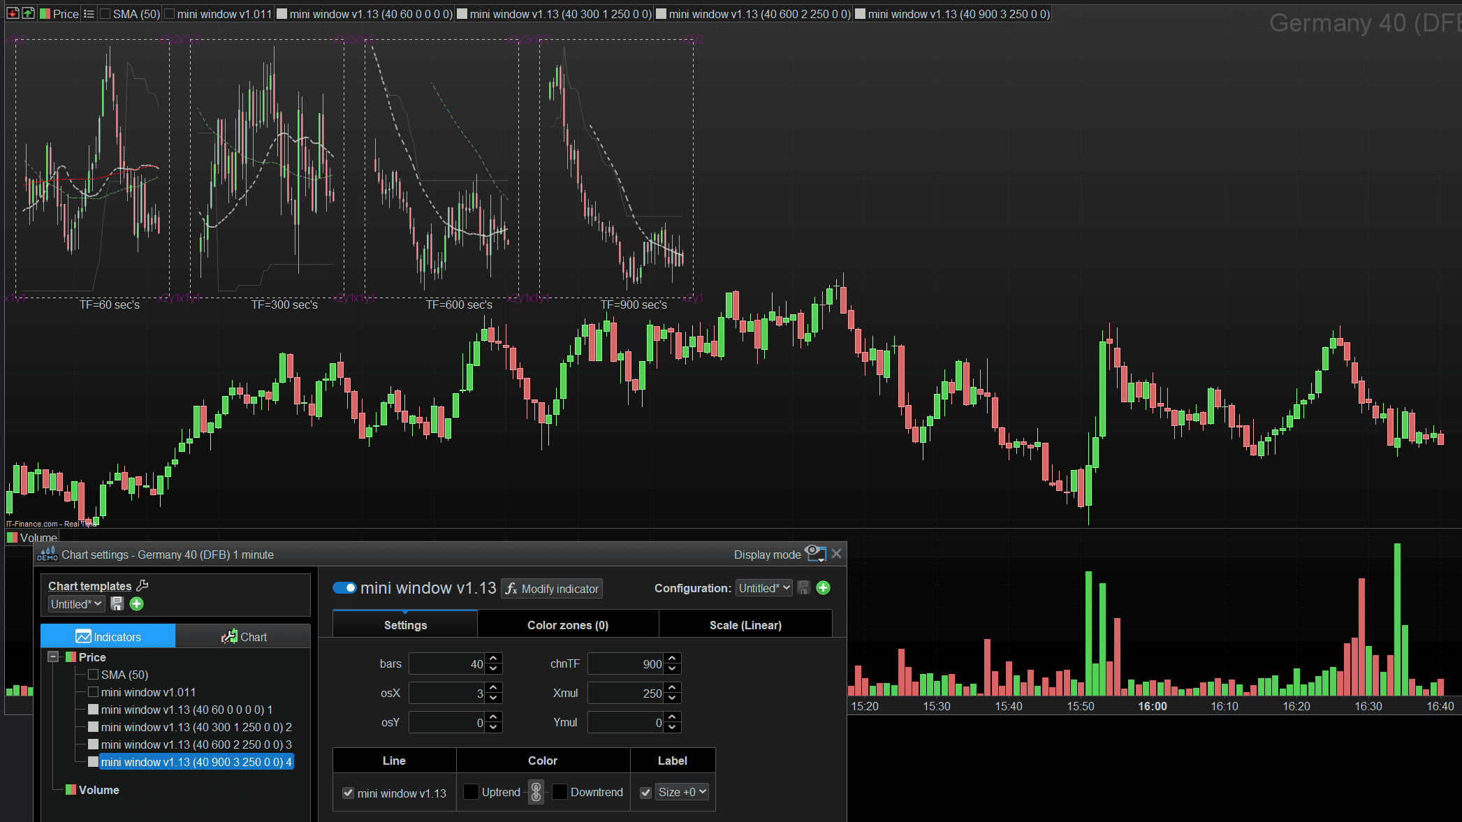The width and height of the screenshot is (1462, 822).
Task: Click the wrench icon next to Chart templates
Action: coord(142,585)
